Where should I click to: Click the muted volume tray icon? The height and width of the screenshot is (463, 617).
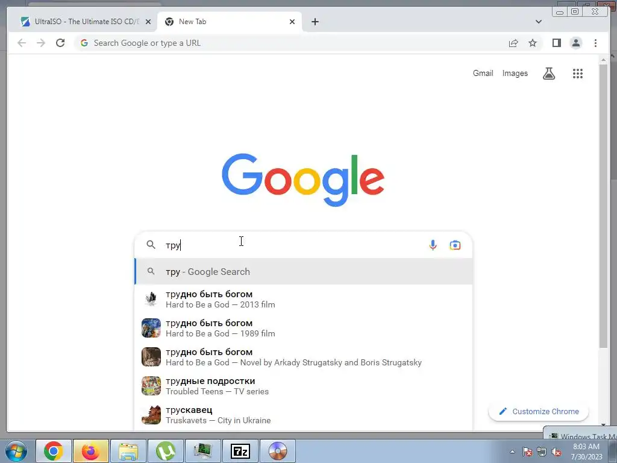(x=556, y=452)
